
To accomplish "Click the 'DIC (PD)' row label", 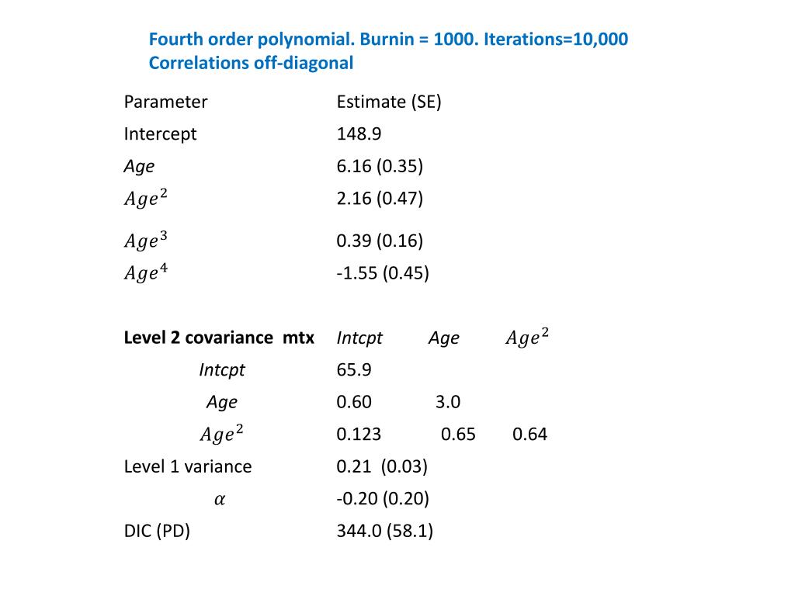I will pyautogui.click(x=157, y=532).
